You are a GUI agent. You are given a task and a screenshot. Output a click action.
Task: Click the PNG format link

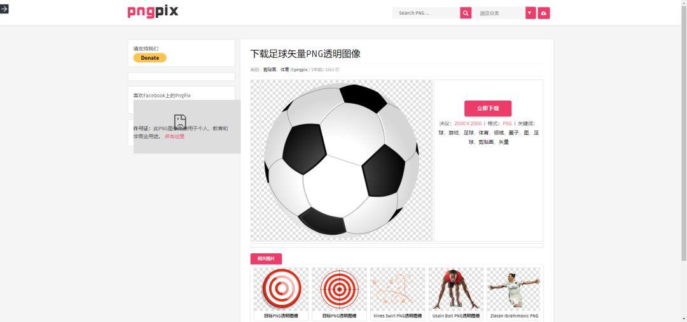pyautogui.click(x=507, y=123)
